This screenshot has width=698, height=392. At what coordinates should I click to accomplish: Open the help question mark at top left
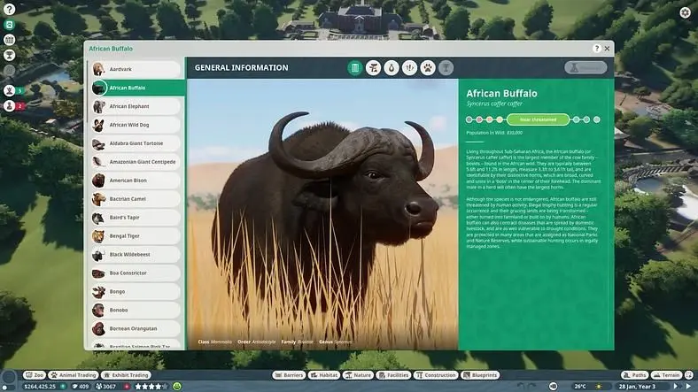click(x=9, y=9)
